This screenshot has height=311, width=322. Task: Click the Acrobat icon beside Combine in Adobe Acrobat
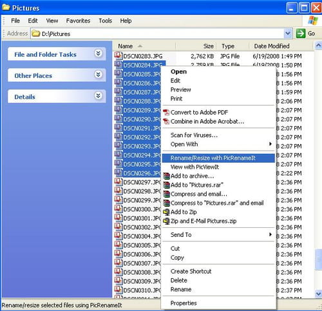[x=166, y=121]
